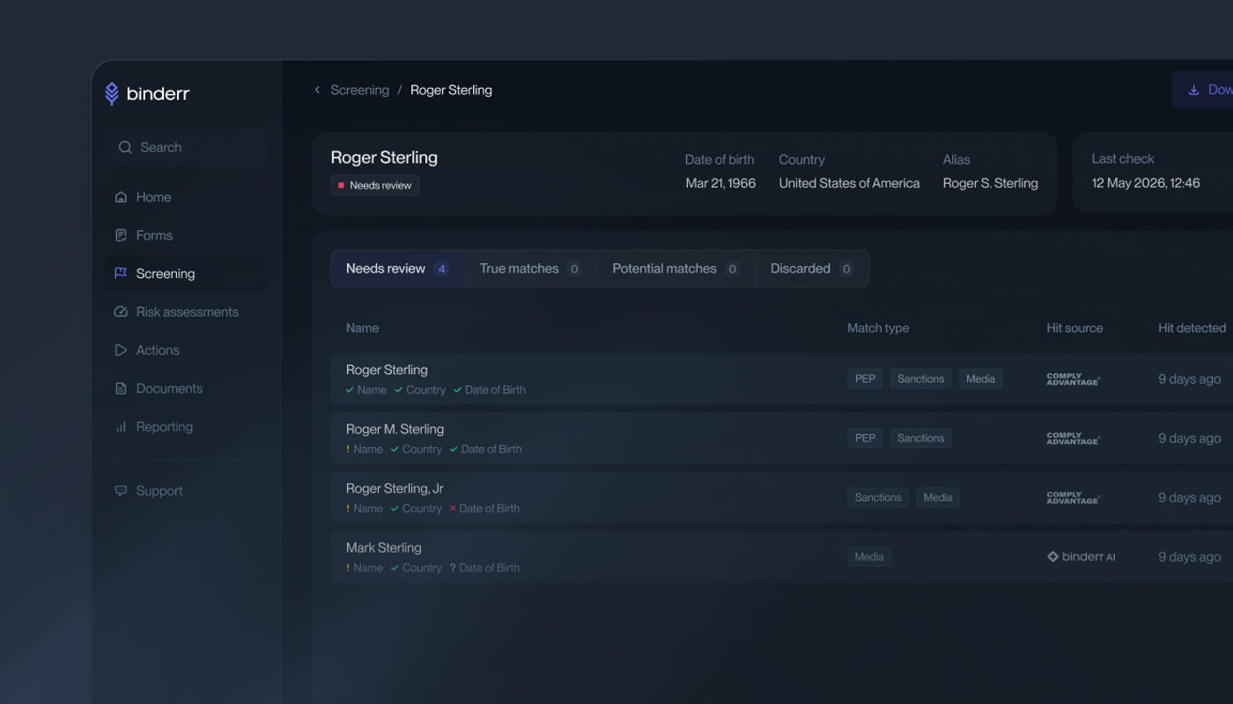The height and width of the screenshot is (704, 1233).
Task: Click the Actions play icon
Action: coord(122,350)
